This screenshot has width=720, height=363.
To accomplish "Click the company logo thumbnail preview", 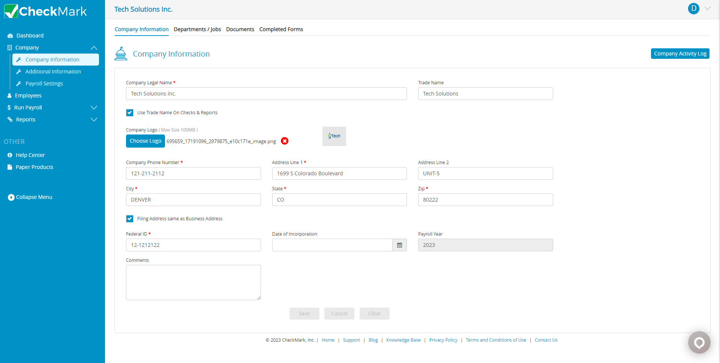I will 334,136.
